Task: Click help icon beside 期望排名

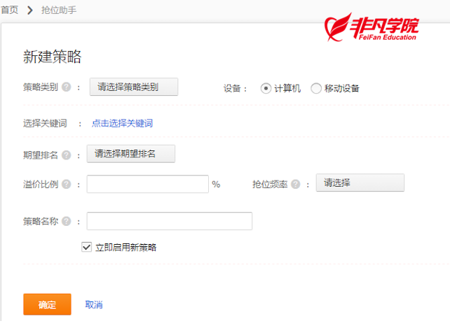Action: 67,155
